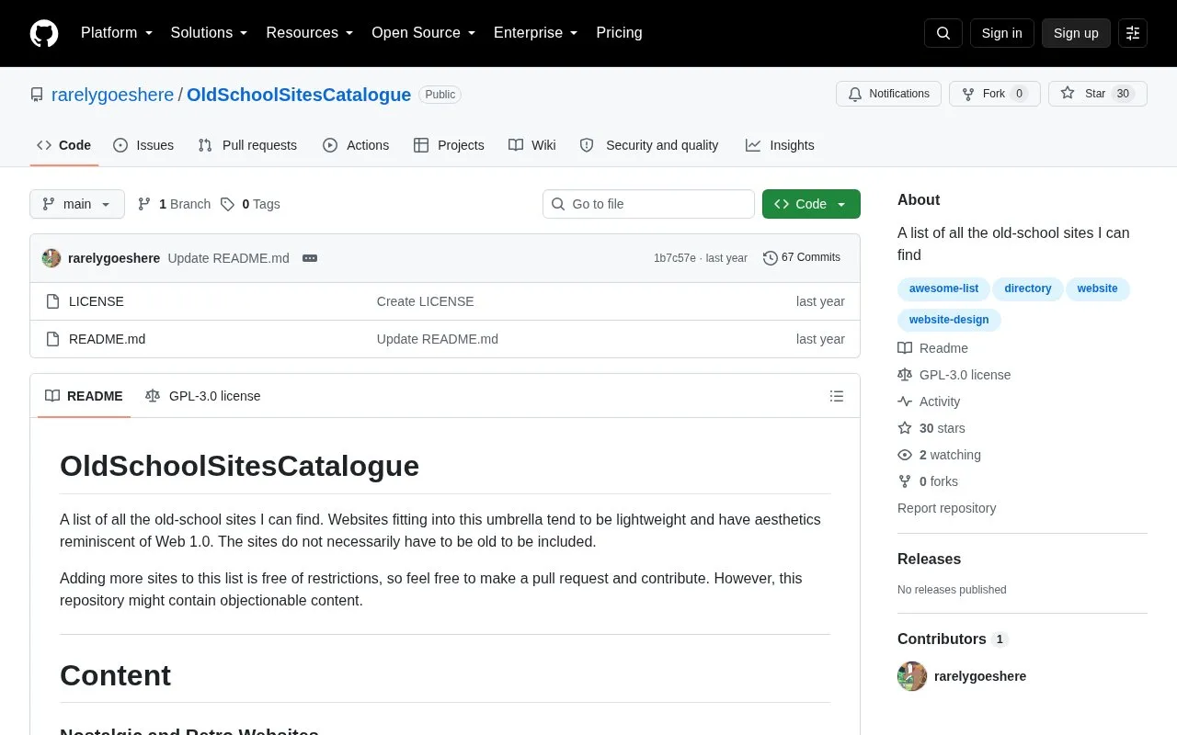Image resolution: width=1177 pixels, height=735 pixels.
Task: Click the website-design topic tag
Action: tap(949, 320)
